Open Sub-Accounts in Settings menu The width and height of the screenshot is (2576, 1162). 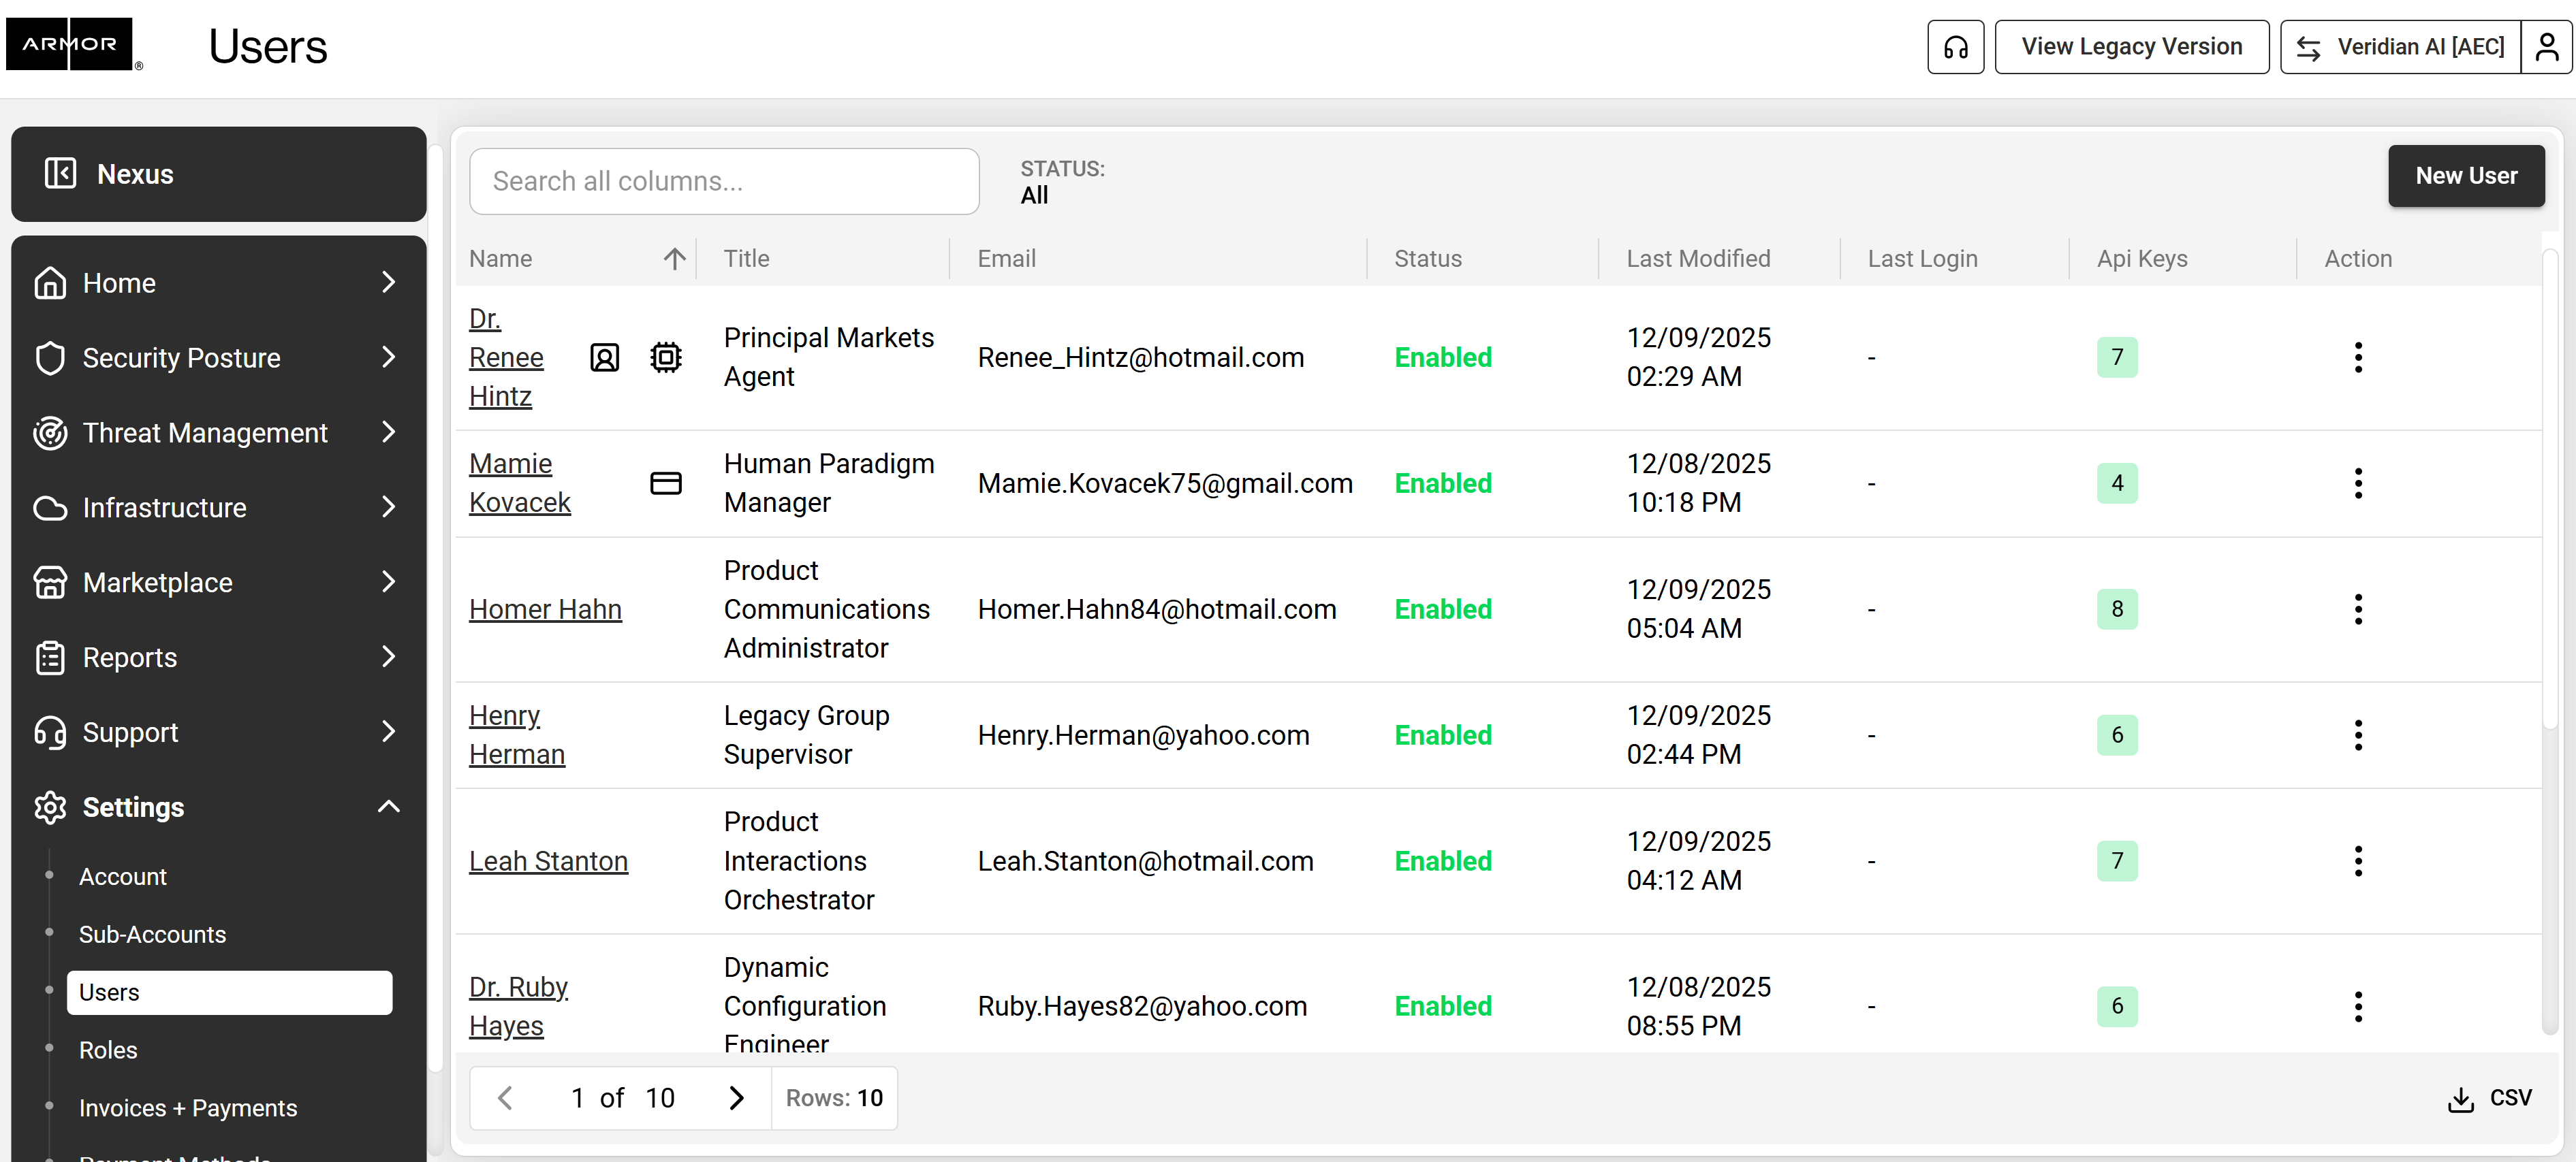tap(152, 934)
